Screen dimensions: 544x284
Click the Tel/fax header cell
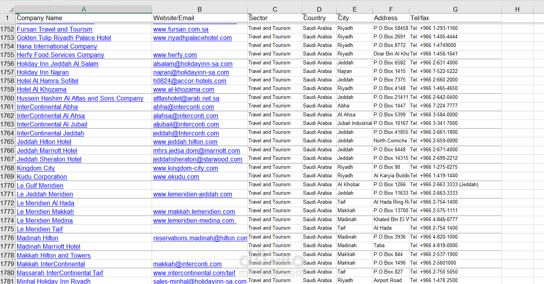[420, 18]
